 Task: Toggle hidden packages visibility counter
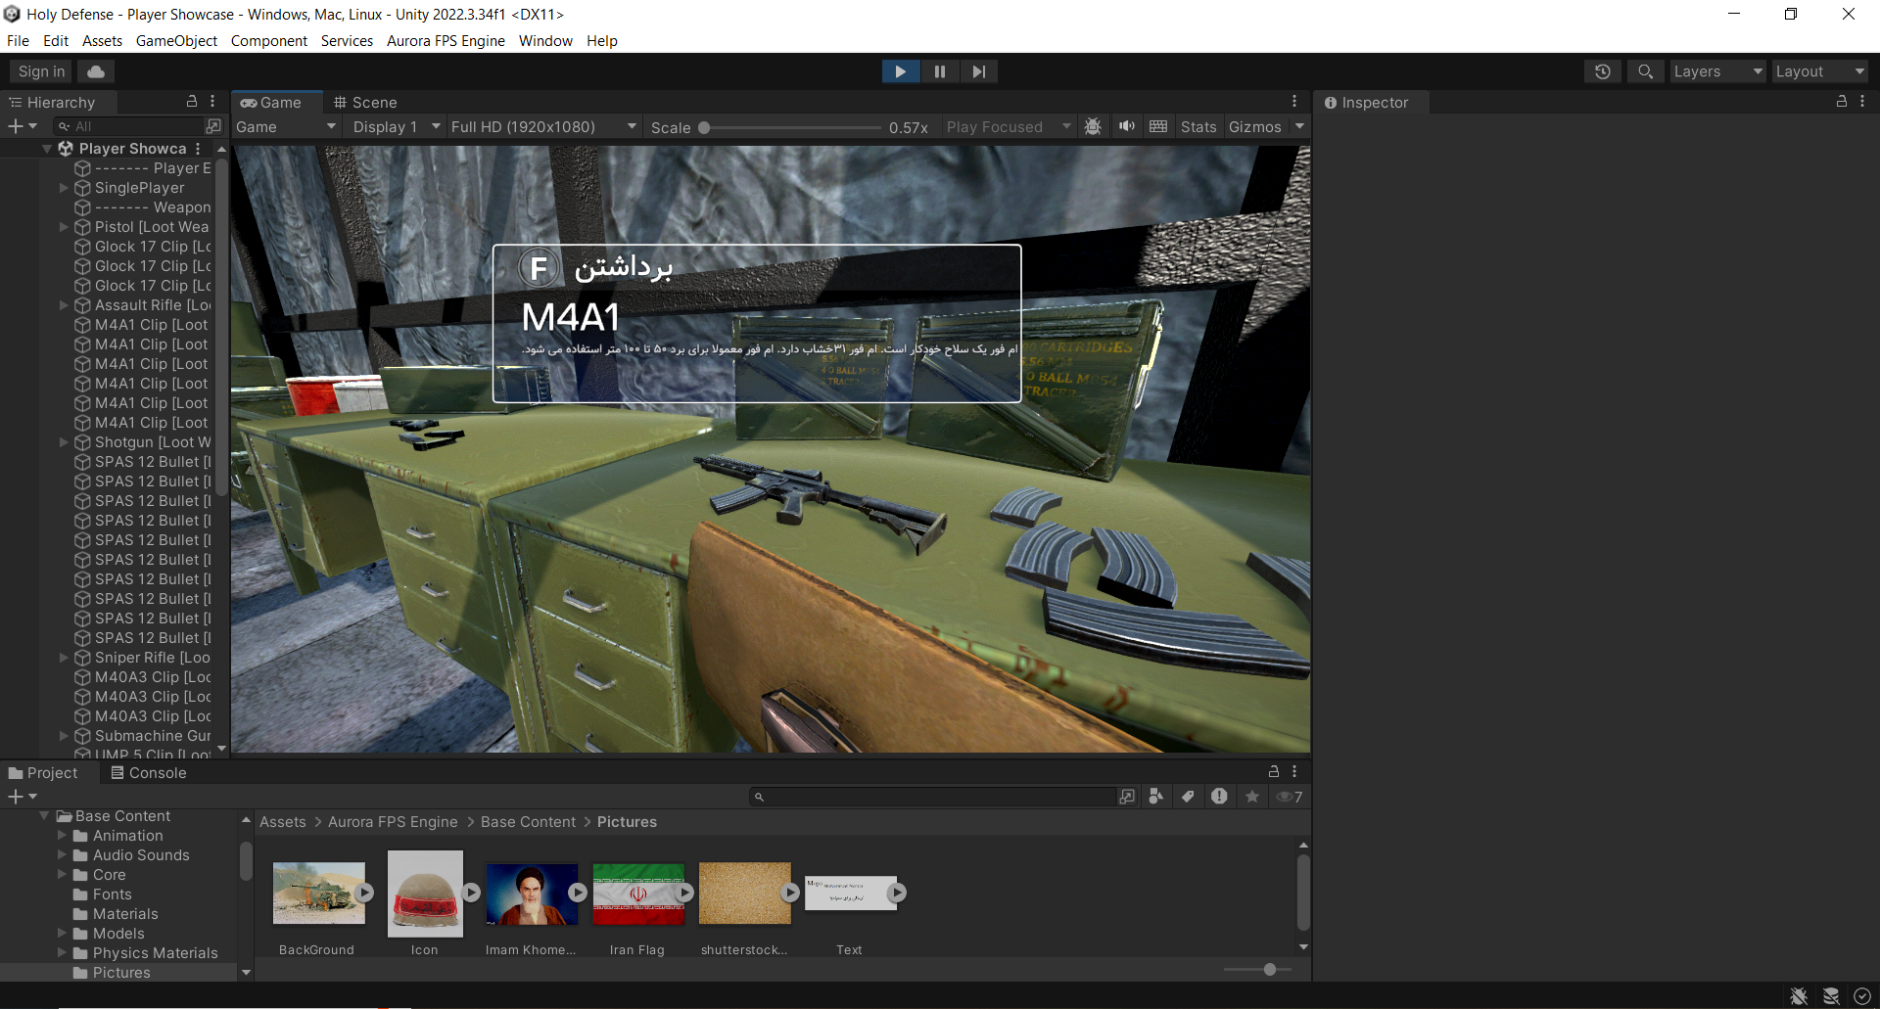[1290, 797]
